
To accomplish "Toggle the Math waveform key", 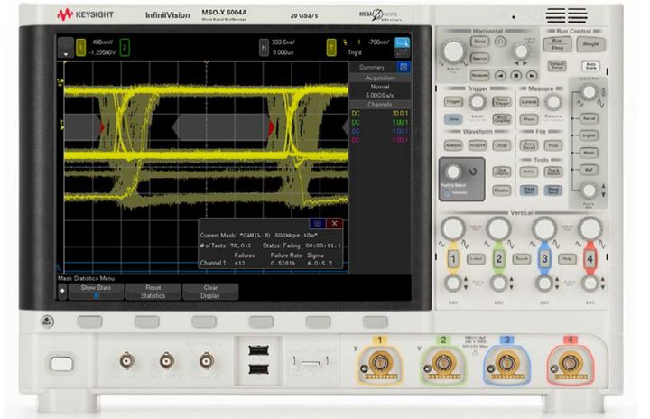I will [x=589, y=153].
